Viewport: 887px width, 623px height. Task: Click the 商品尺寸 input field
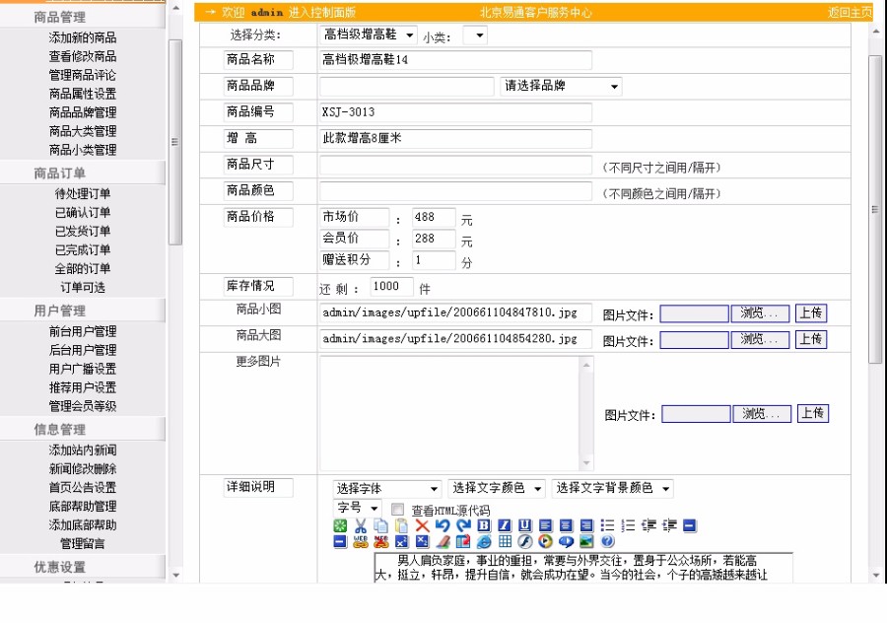[x=455, y=166]
